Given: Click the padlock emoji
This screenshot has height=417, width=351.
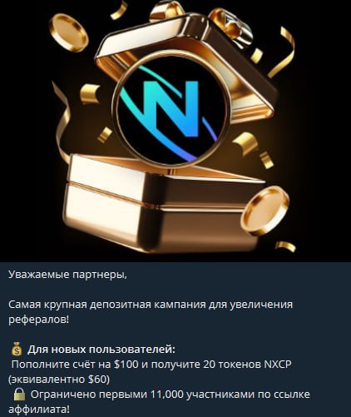Looking at the screenshot, I should pos(19,395).
